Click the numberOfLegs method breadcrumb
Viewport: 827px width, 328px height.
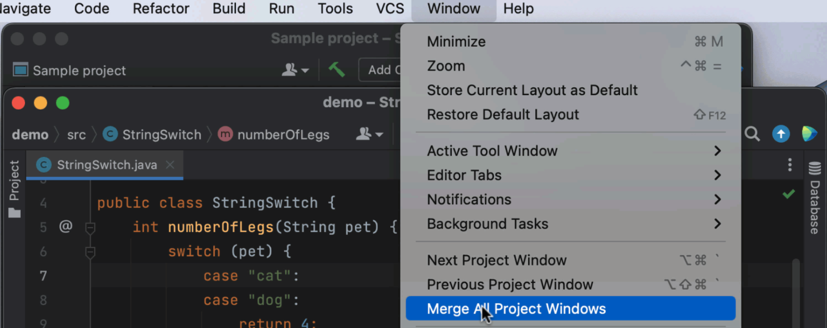(273, 135)
